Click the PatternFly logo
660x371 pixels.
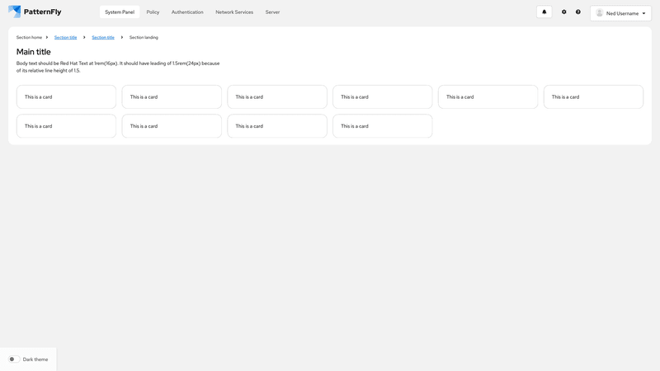click(x=35, y=12)
